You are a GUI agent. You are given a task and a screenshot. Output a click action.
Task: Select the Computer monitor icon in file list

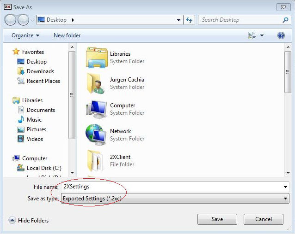[x=97, y=109]
